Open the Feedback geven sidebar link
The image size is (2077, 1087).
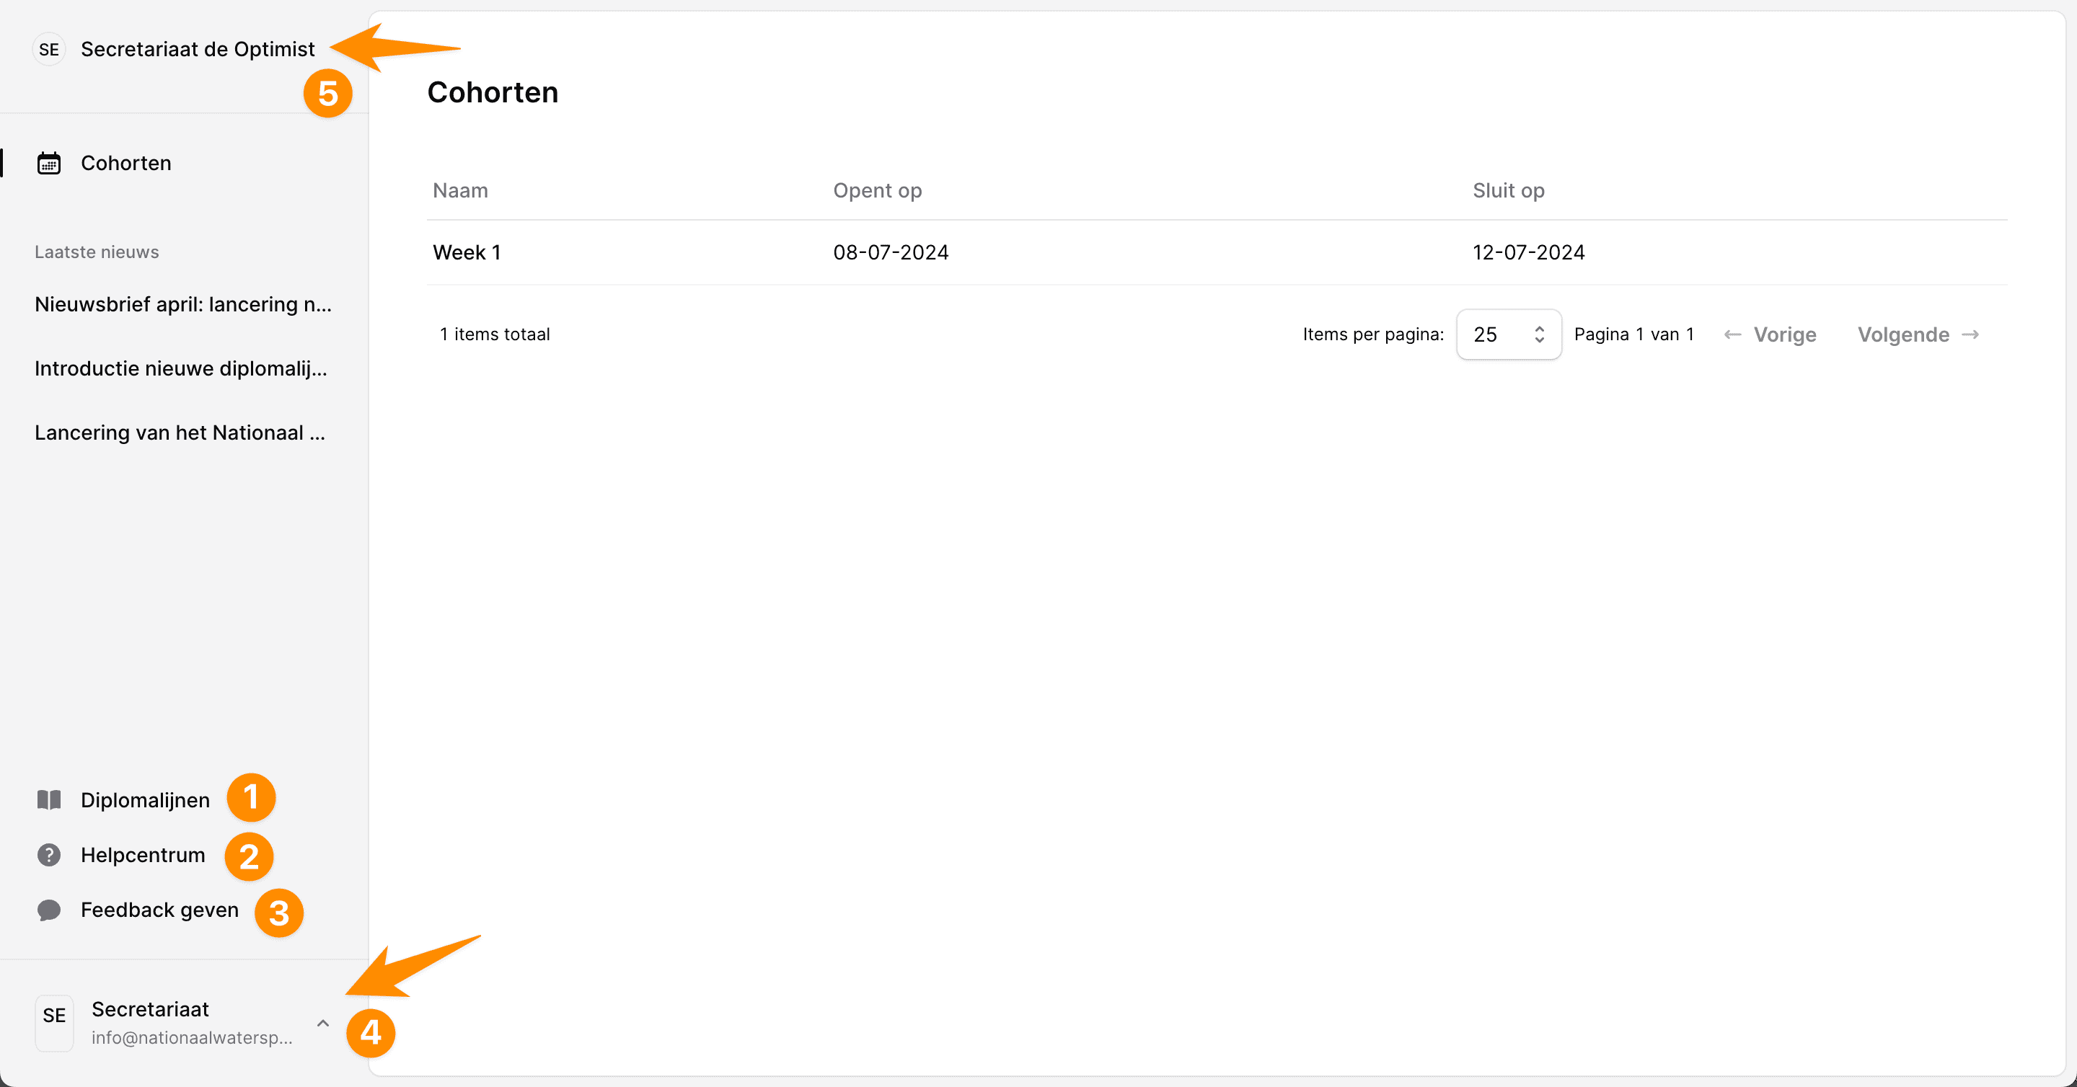[159, 910]
